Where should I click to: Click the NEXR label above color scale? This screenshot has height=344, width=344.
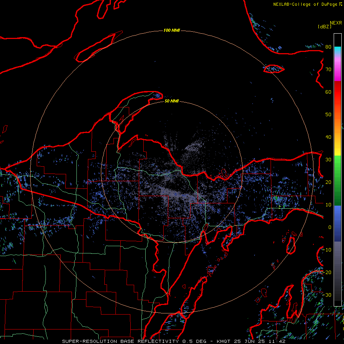336,23
